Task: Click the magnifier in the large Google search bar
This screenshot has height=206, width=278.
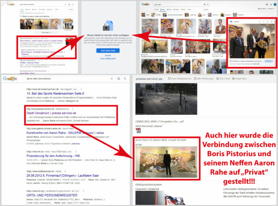Action: coord(125,78)
